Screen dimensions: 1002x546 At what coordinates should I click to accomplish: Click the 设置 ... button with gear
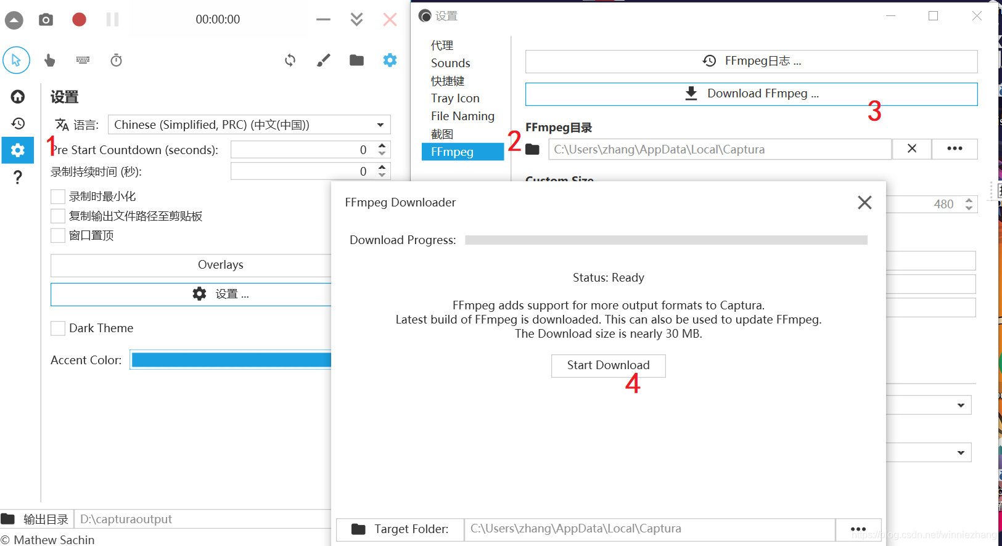pyautogui.click(x=191, y=295)
